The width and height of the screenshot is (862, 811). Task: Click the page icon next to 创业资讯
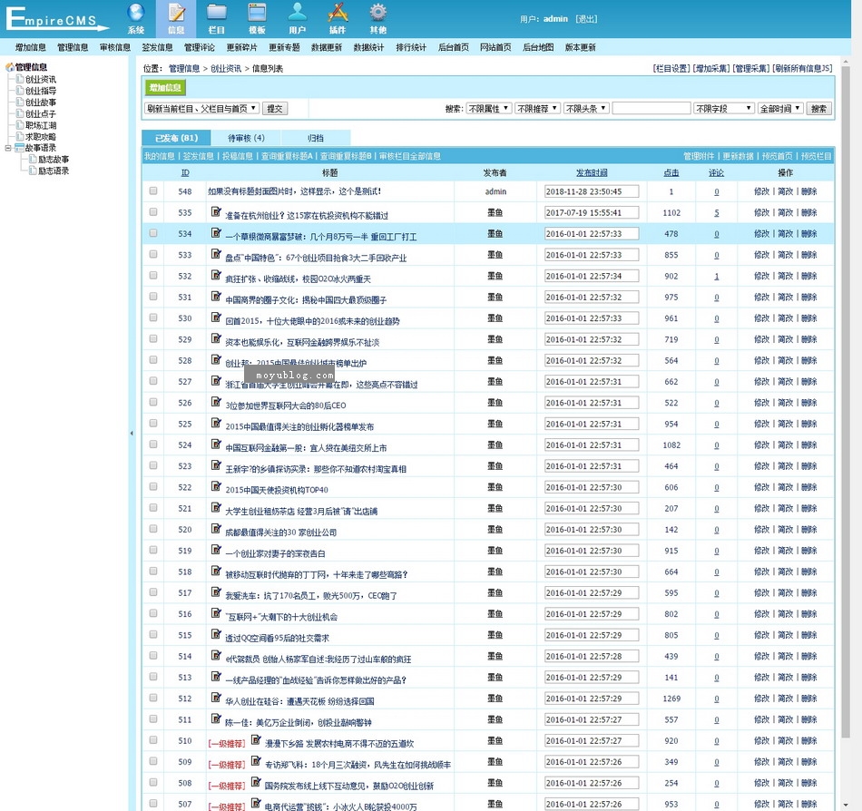click(20, 79)
